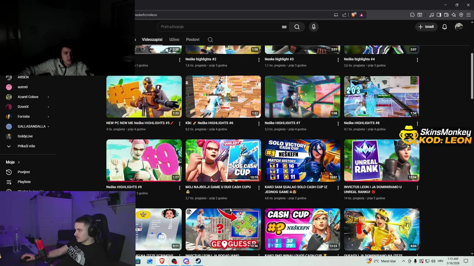Open Brave Rewards triangle icon

click(361, 15)
